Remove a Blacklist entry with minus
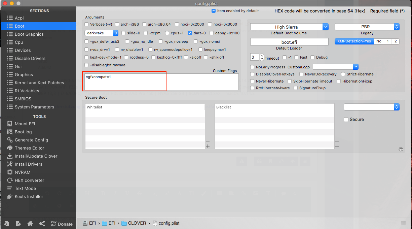The height and width of the screenshot is (229, 412). click(x=337, y=142)
